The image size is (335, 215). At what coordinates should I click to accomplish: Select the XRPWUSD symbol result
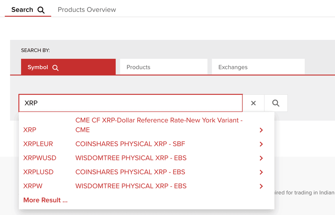coord(40,158)
